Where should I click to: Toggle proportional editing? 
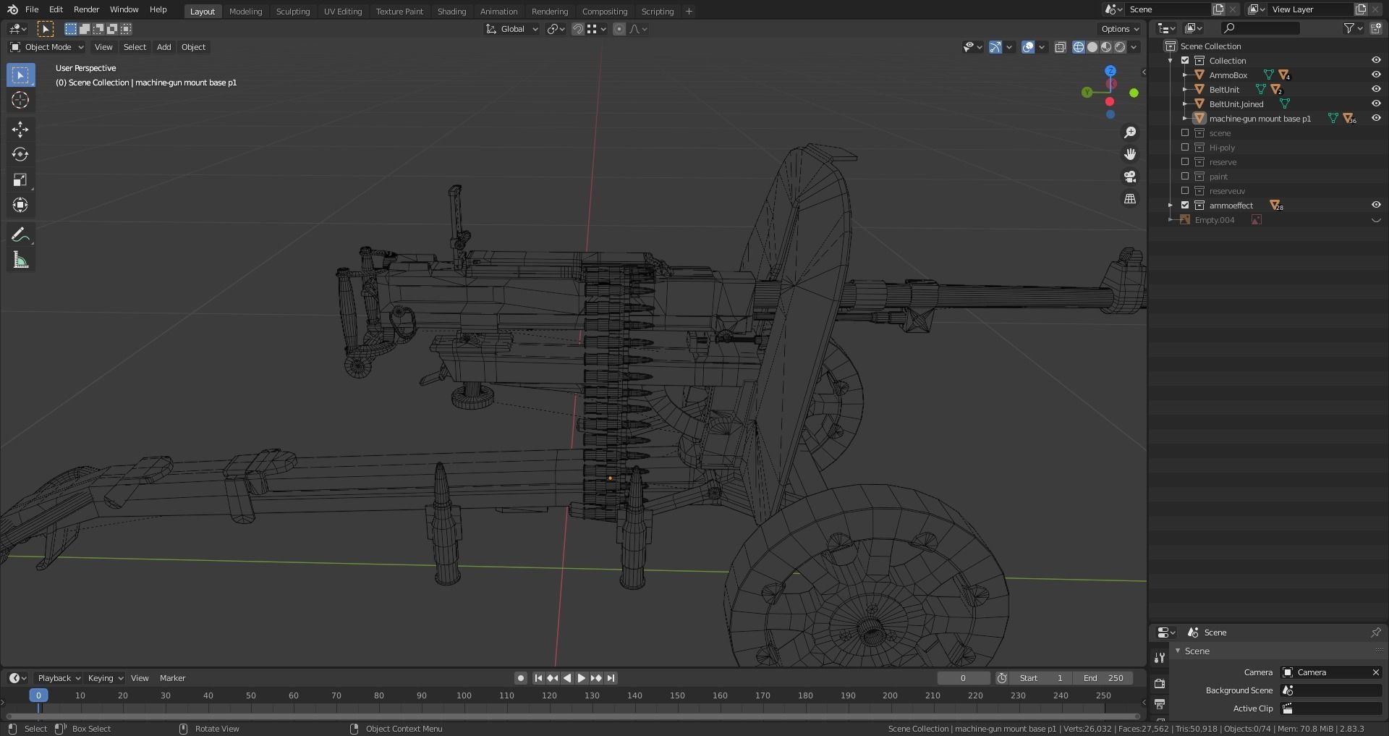pyautogui.click(x=619, y=29)
